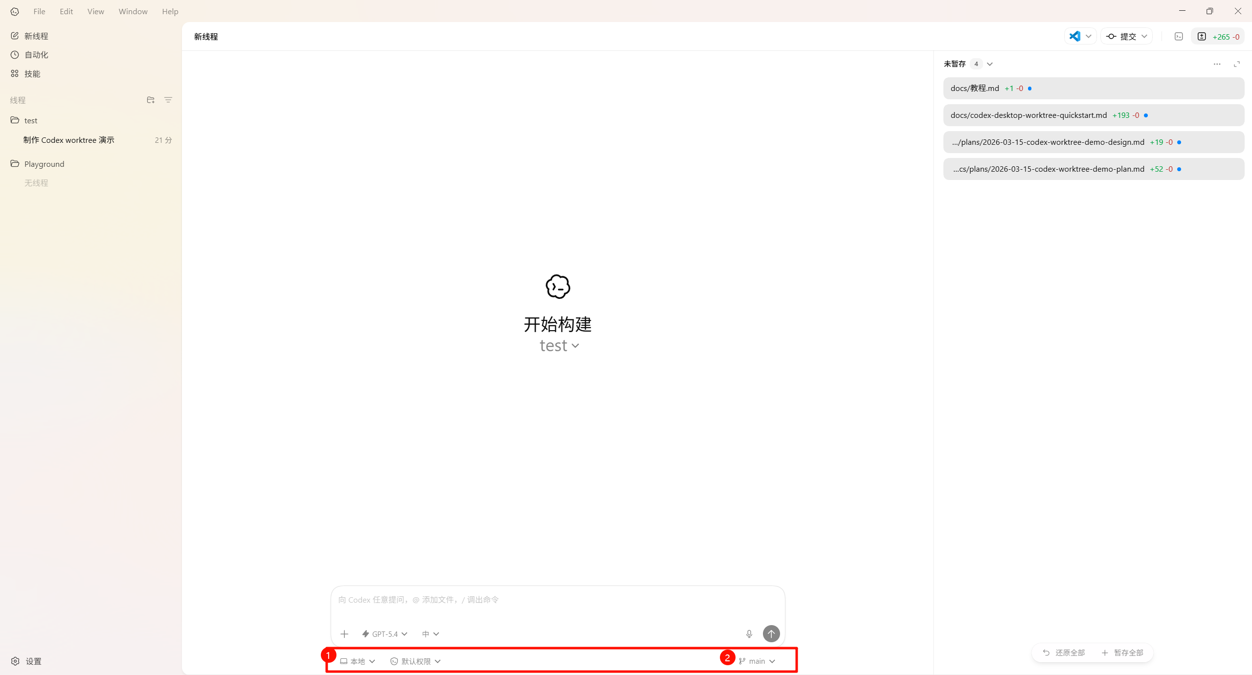Click the add new folder icon beside 线程
Screen dimensions: 1252x675
[x=151, y=100]
